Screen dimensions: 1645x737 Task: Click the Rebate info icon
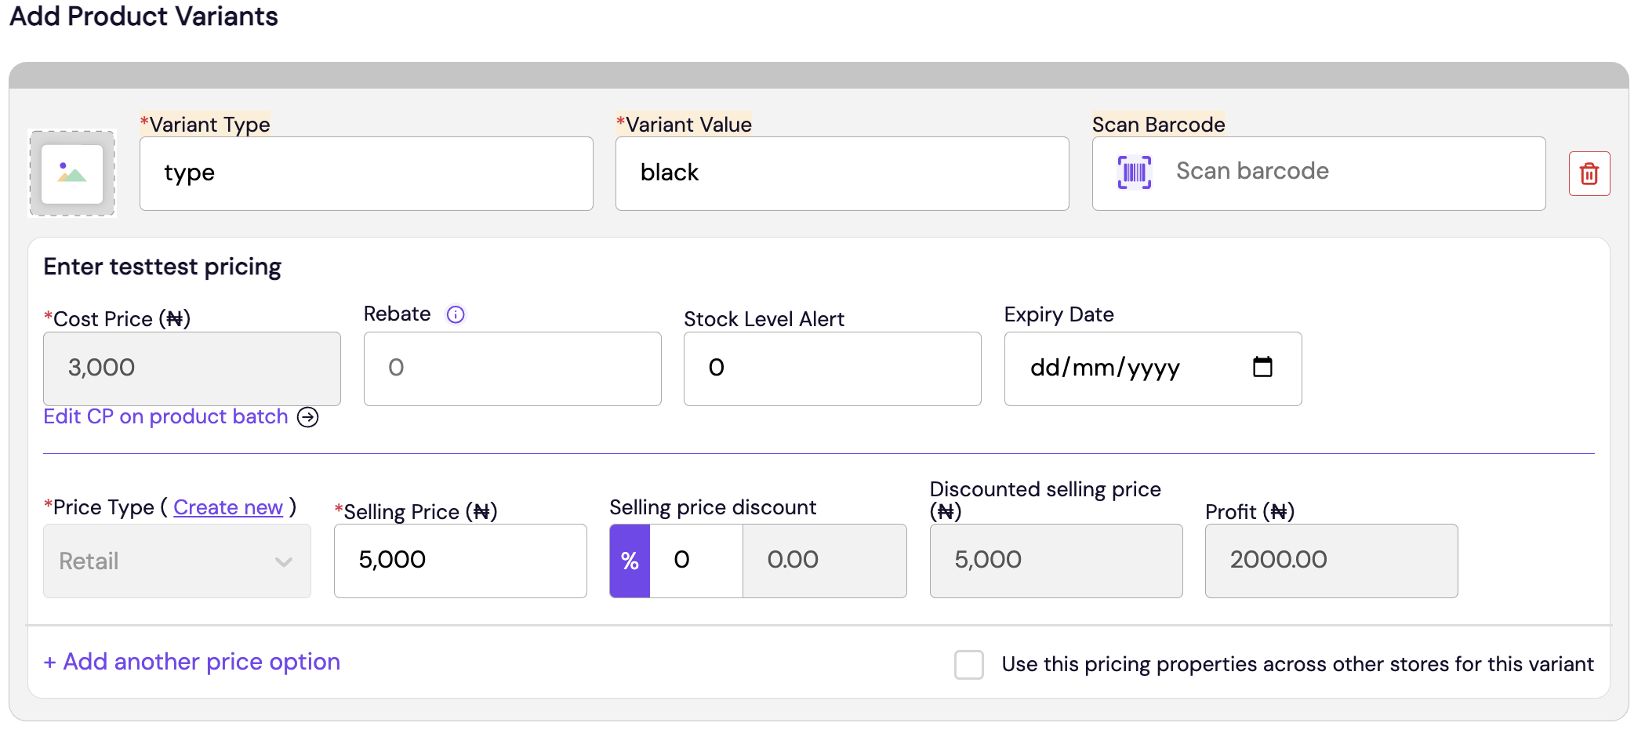456,314
